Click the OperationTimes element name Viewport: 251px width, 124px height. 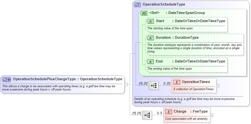click(196, 82)
